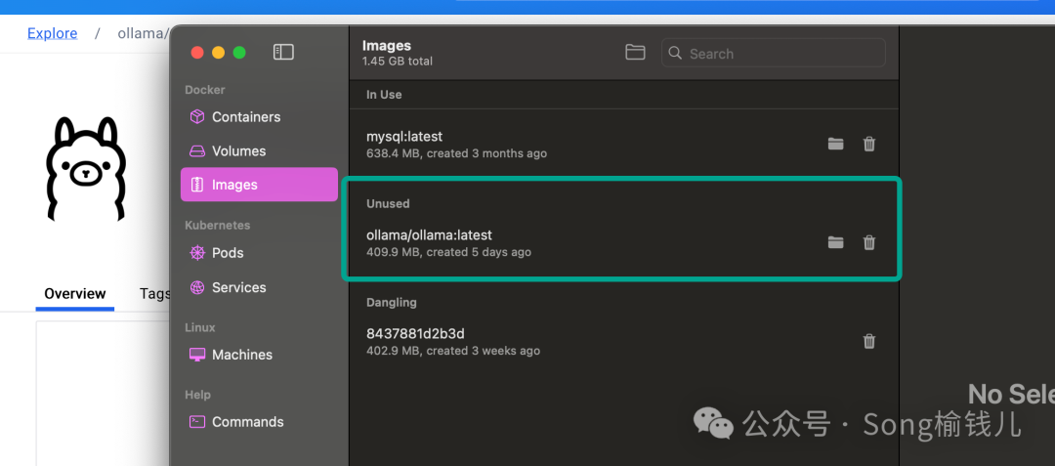Select the 8437881d2b3d dangling image

623,342
